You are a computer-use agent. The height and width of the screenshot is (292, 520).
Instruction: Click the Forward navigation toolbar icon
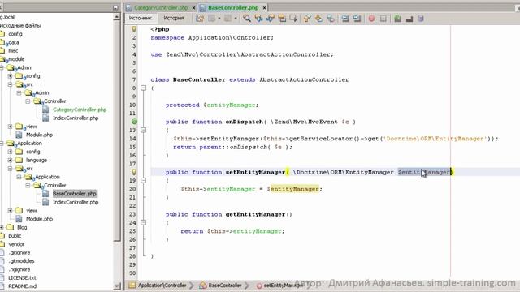point(227,19)
